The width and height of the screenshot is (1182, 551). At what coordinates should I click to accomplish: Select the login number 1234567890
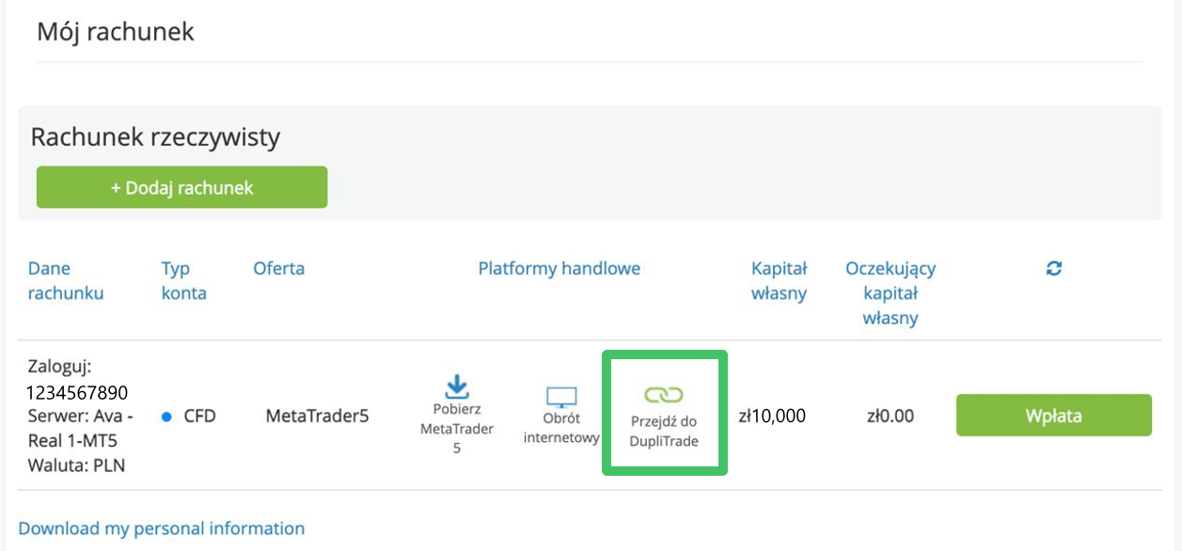point(78,392)
